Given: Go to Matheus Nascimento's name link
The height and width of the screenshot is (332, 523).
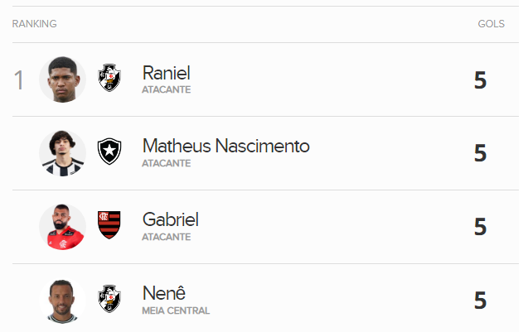Looking at the screenshot, I should (226, 147).
